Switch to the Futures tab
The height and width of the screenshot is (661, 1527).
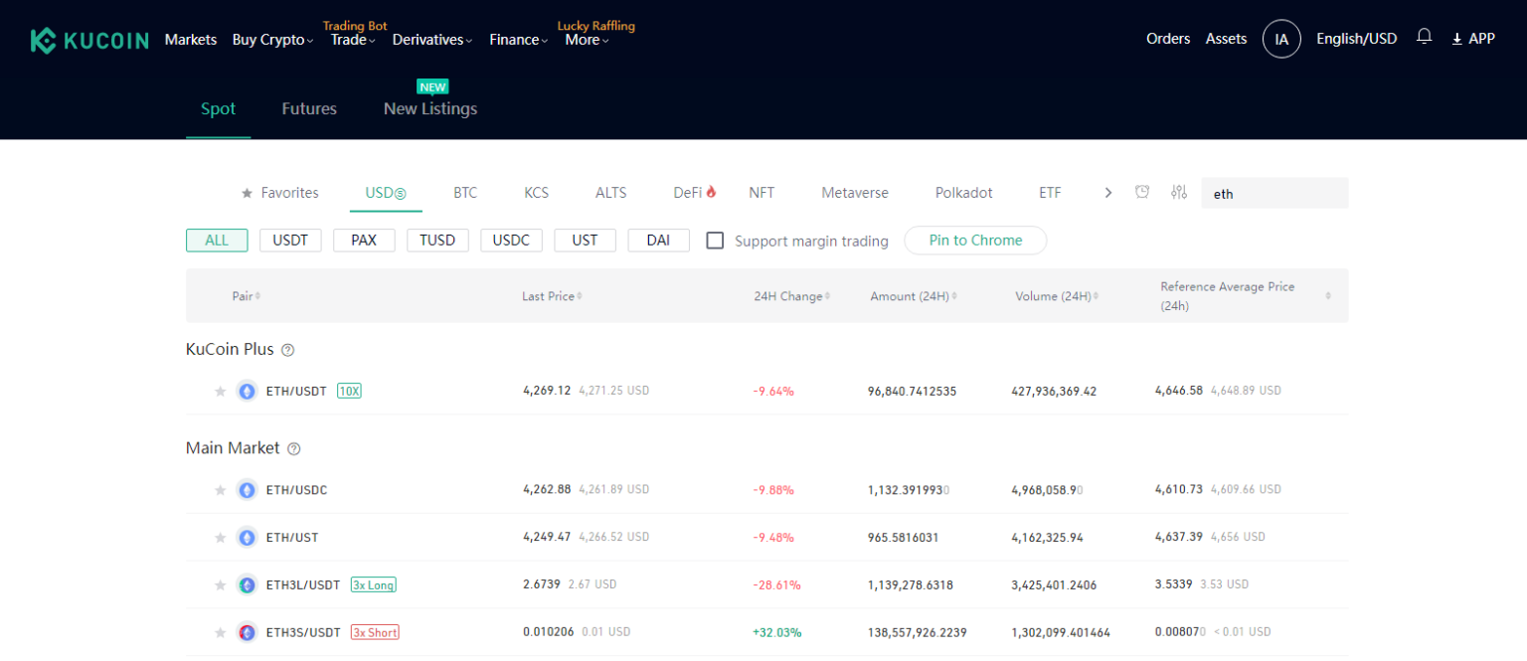tap(309, 108)
